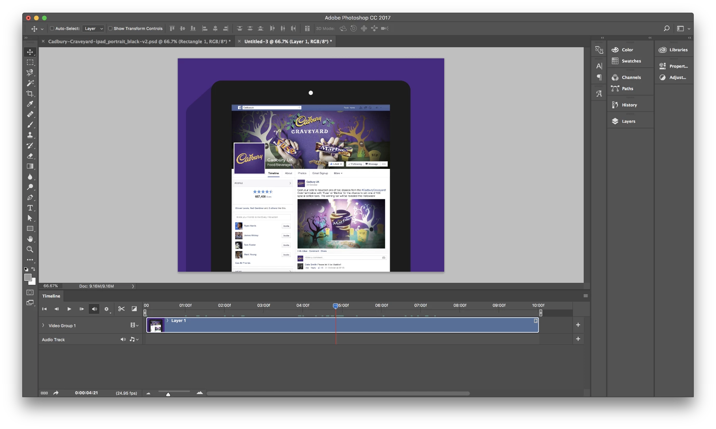Open the Character panel icon
The width and height of the screenshot is (716, 429).
[599, 66]
